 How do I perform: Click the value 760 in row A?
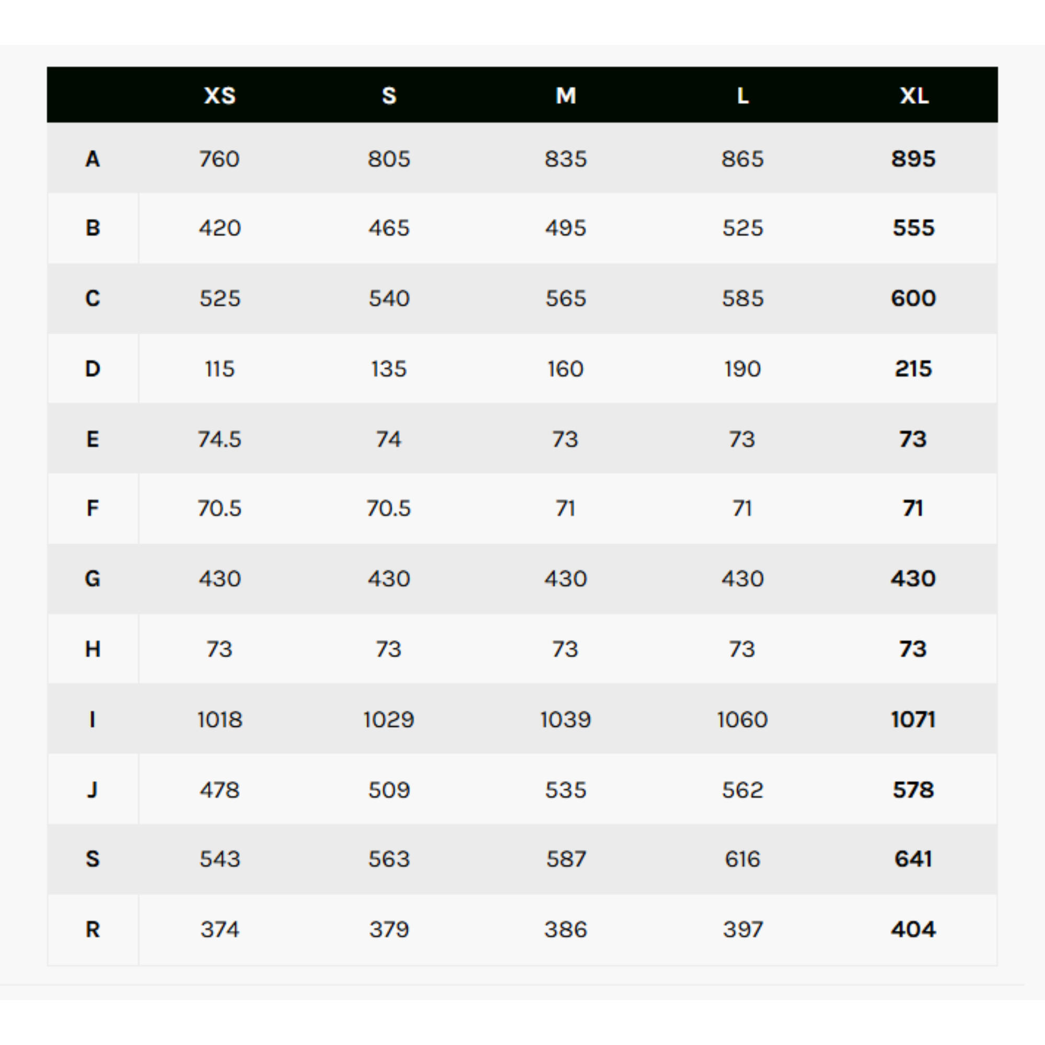tap(219, 159)
